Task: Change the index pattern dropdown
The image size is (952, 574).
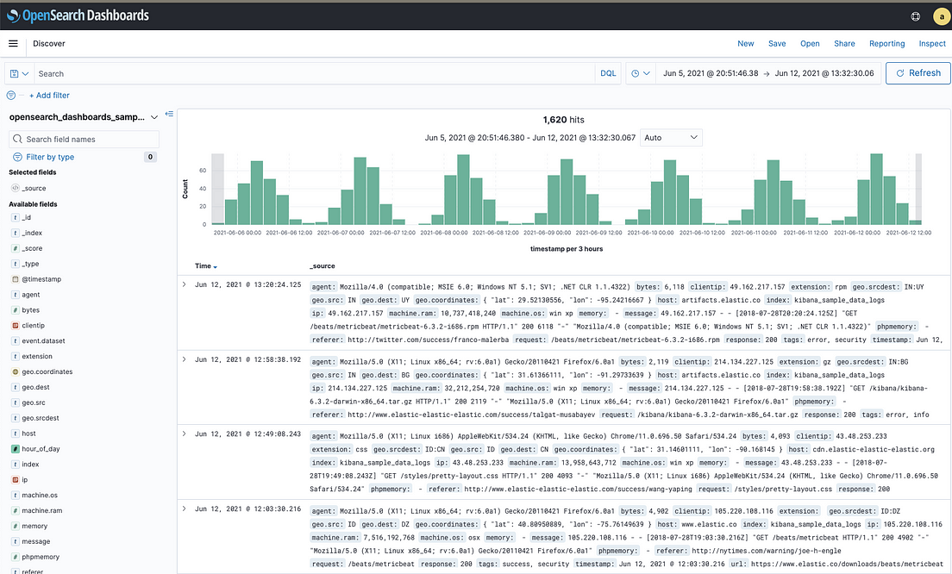Action: pyautogui.click(x=83, y=117)
